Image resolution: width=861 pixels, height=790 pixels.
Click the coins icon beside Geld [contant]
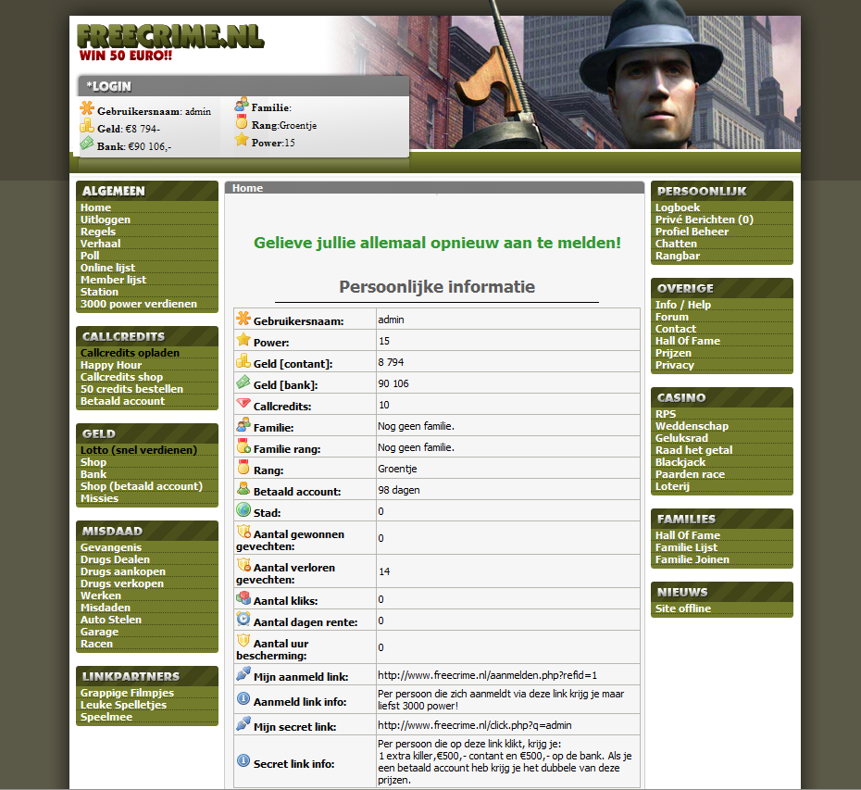[243, 361]
